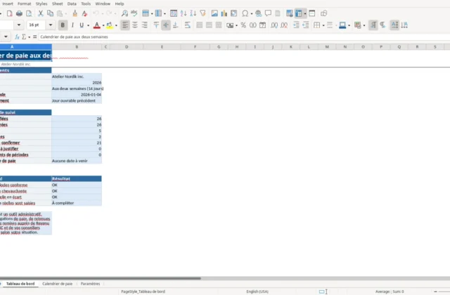450x295 pixels.
Task: Click the equals Formula button
Action: pyautogui.click(x=34, y=37)
